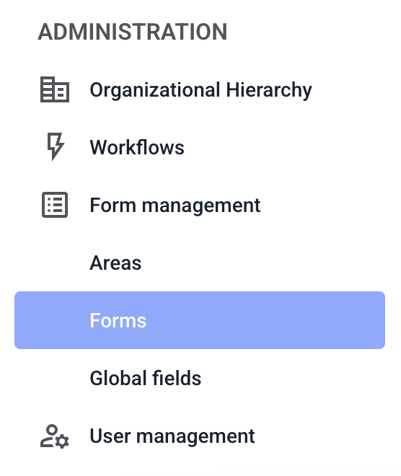Open Global fields under Form management
401x476 pixels.
tap(200, 378)
